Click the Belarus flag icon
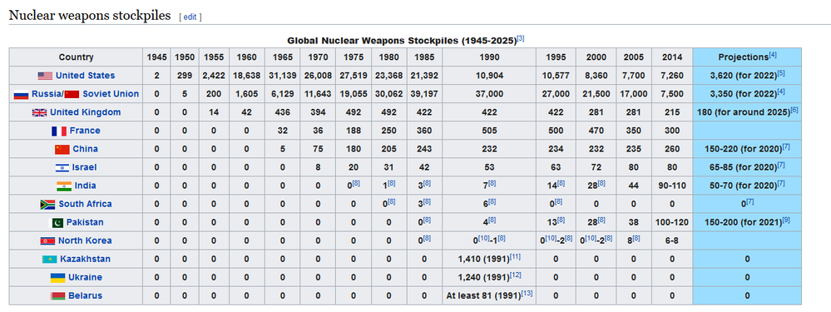Image resolution: width=831 pixels, height=312 pixels. tap(57, 296)
